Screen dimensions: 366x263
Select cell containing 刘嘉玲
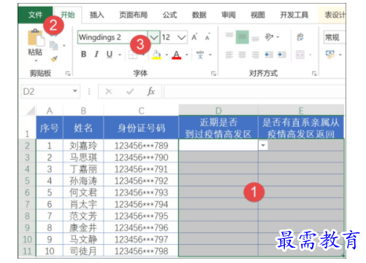[83, 146]
